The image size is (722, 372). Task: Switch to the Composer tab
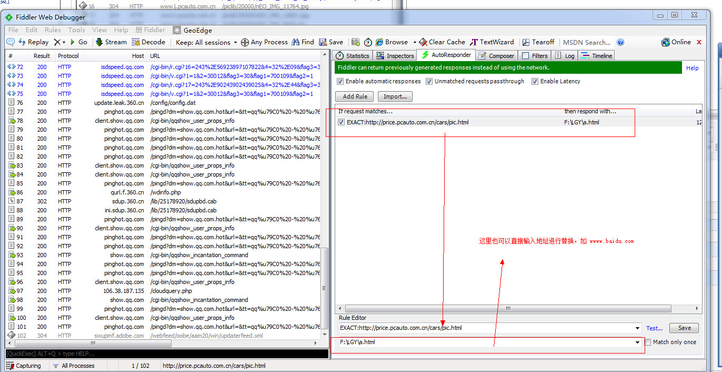(496, 56)
